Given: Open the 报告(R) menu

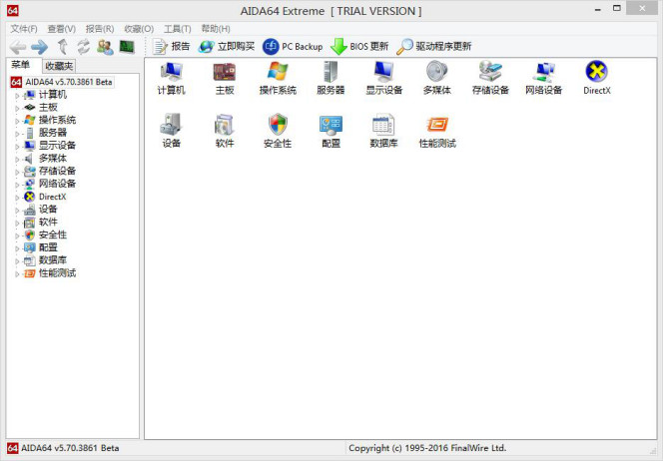Looking at the screenshot, I should 100,29.
